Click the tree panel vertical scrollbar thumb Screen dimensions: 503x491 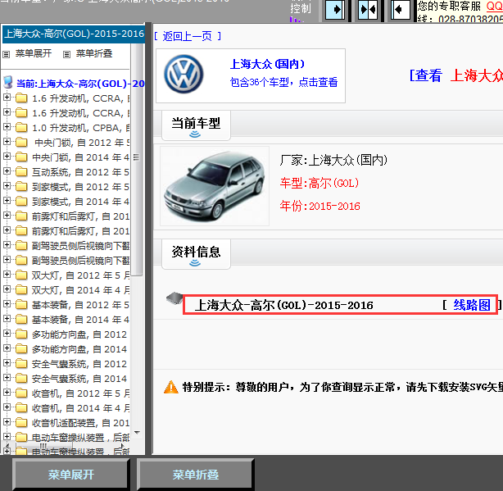pyautogui.click(x=137, y=159)
